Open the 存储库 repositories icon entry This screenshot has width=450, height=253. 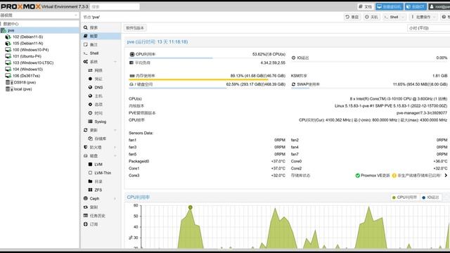pyautogui.click(x=90, y=138)
